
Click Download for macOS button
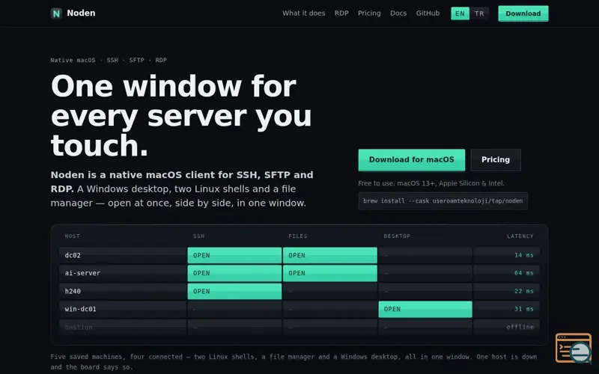pos(411,160)
